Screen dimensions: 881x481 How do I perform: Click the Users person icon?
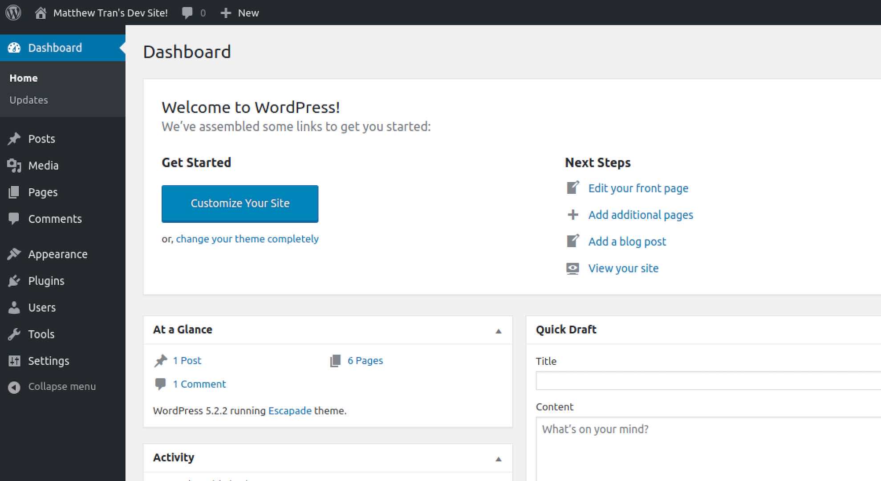point(14,307)
